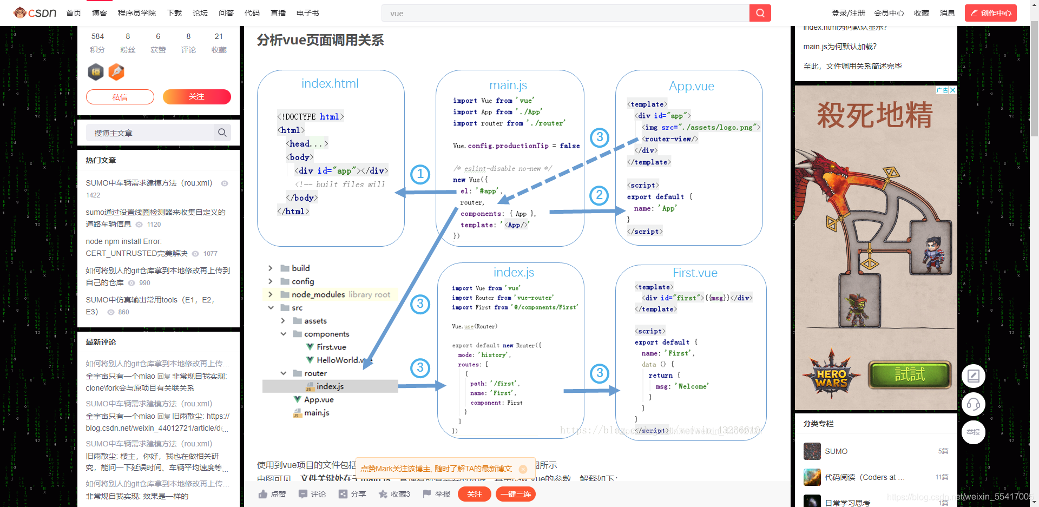Click TOC entry 至此，文件调用关系简述完毕
1039x507 pixels.
point(852,66)
